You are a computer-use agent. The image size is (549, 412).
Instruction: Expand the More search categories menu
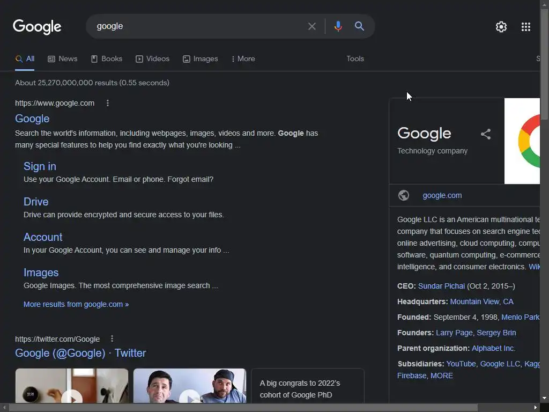click(243, 59)
